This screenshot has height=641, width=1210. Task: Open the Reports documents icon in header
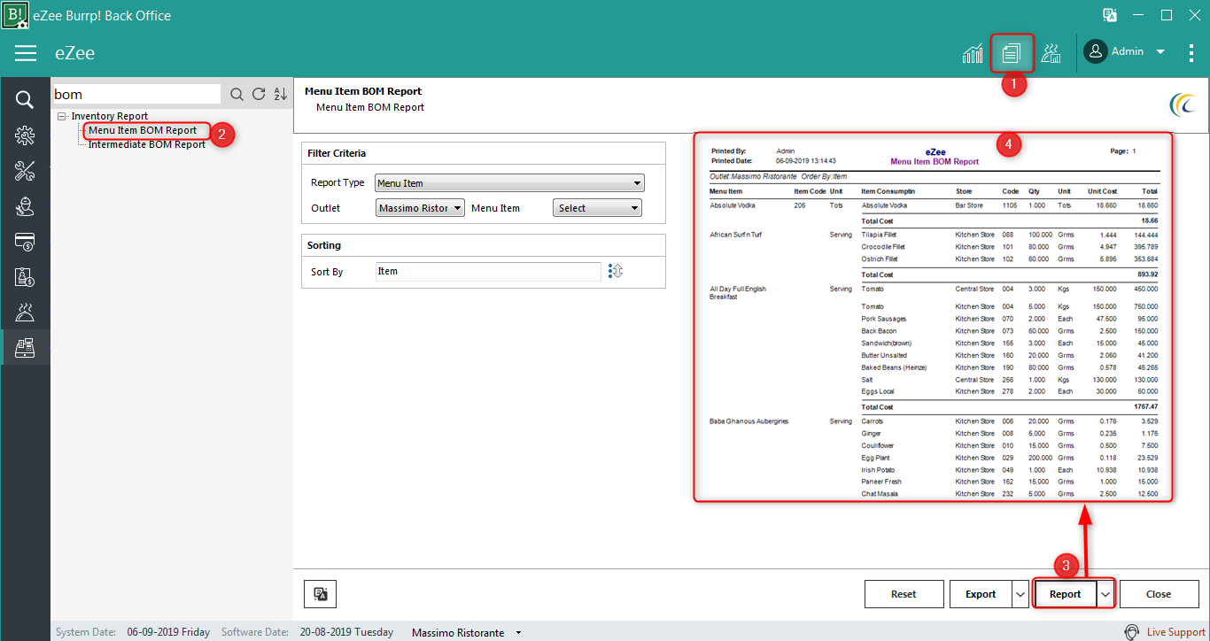(1012, 53)
